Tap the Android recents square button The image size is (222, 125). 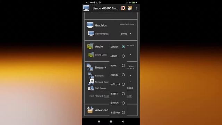point(99,122)
